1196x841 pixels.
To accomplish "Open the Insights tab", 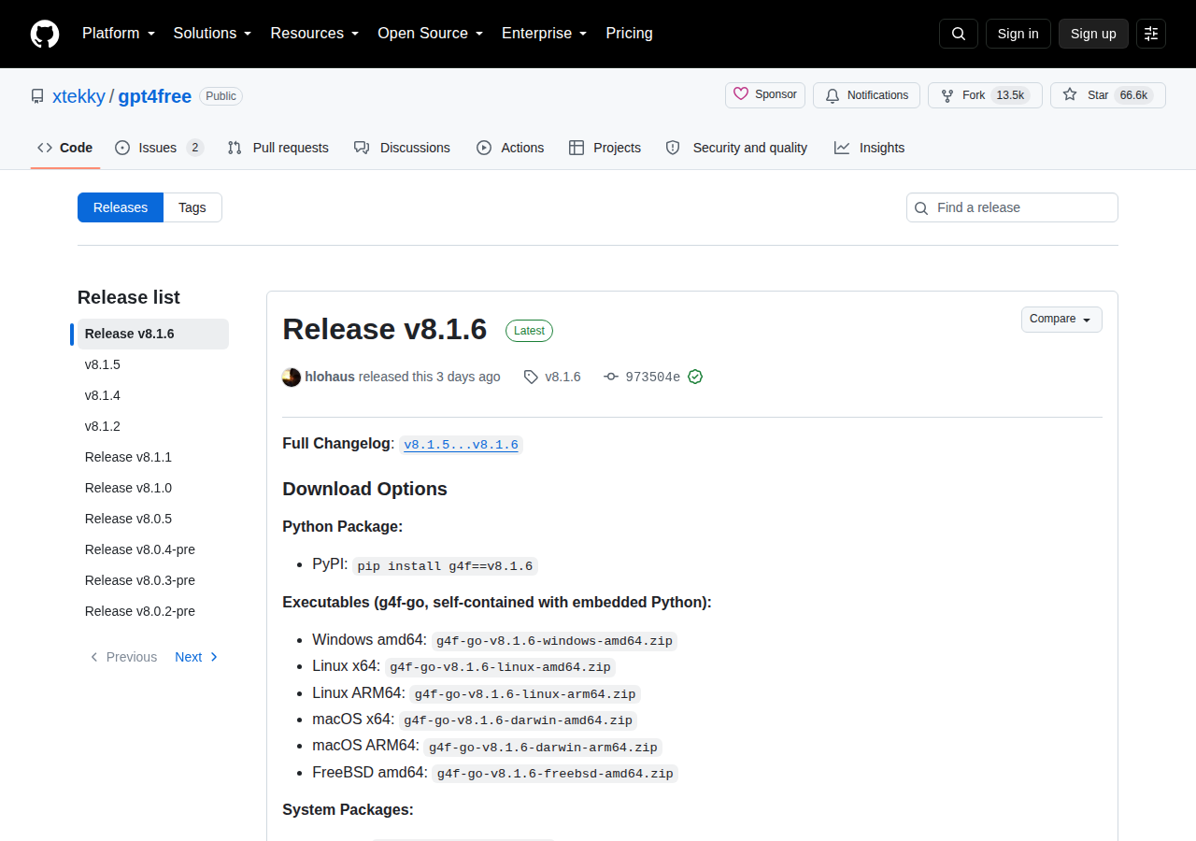I will [x=869, y=148].
